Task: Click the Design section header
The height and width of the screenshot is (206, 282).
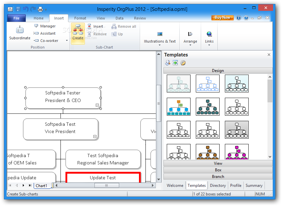Action: [218, 71]
